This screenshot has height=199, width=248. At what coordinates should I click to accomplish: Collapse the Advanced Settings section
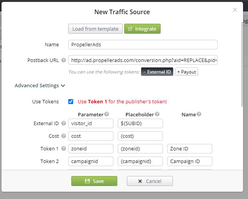tap(40, 85)
